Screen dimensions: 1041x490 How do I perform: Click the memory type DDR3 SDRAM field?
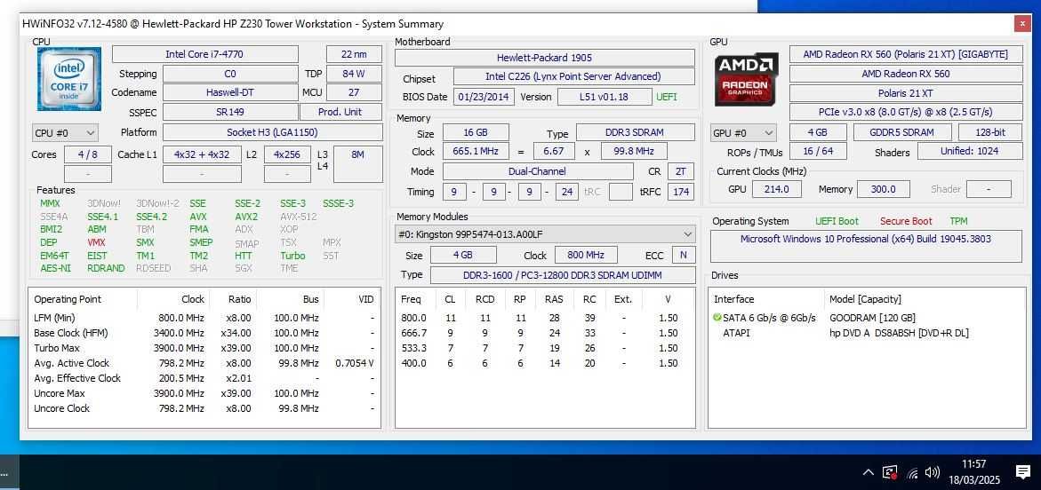tap(635, 132)
